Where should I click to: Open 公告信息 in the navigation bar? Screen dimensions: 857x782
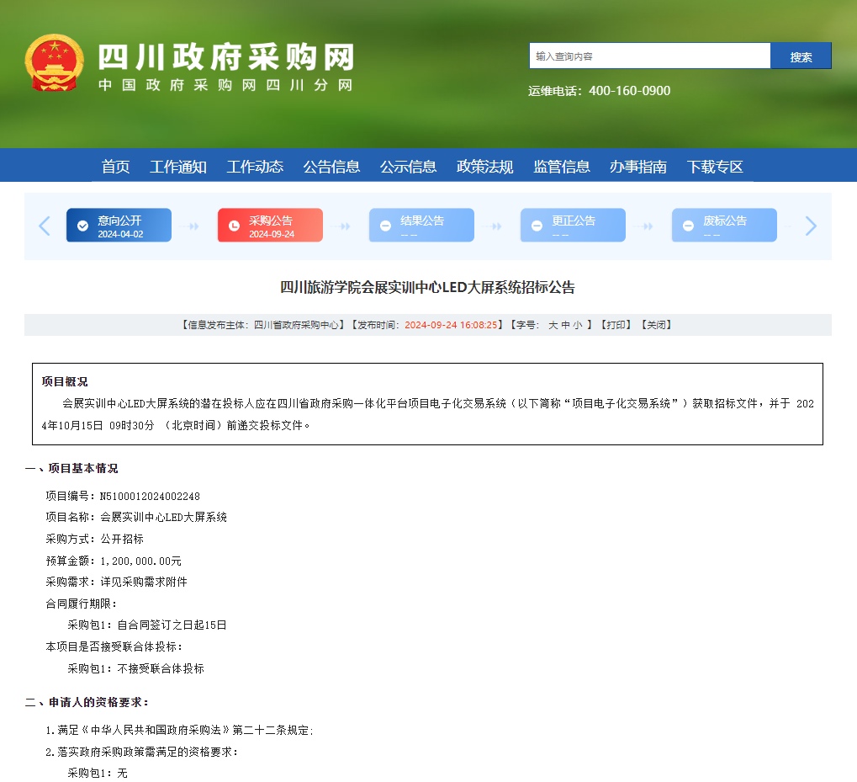(x=331, y=166)
